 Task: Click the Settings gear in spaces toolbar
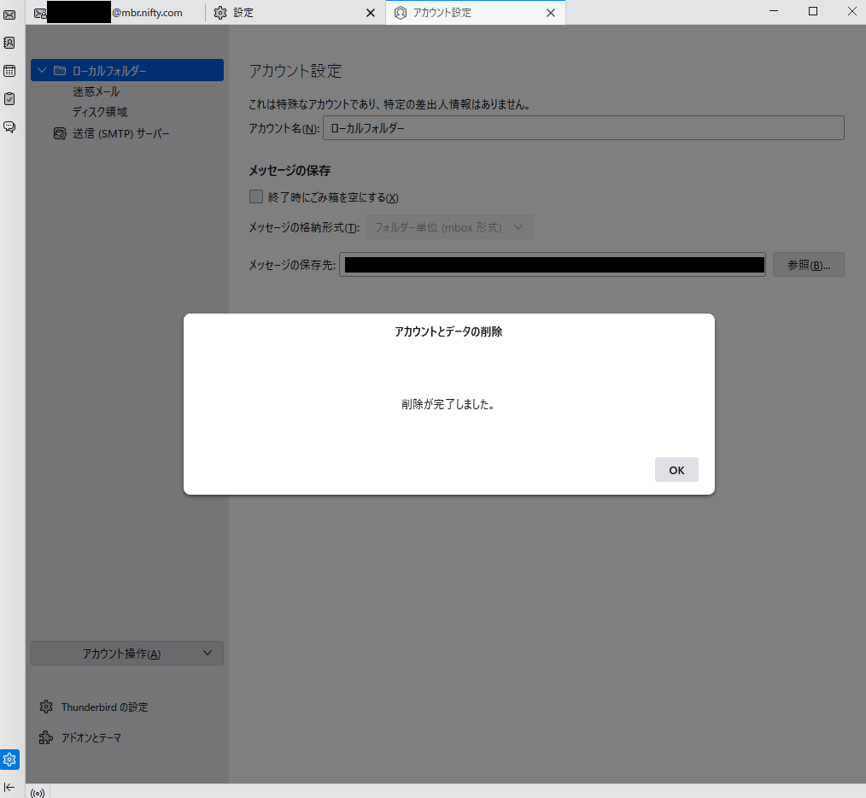point(9,760)
